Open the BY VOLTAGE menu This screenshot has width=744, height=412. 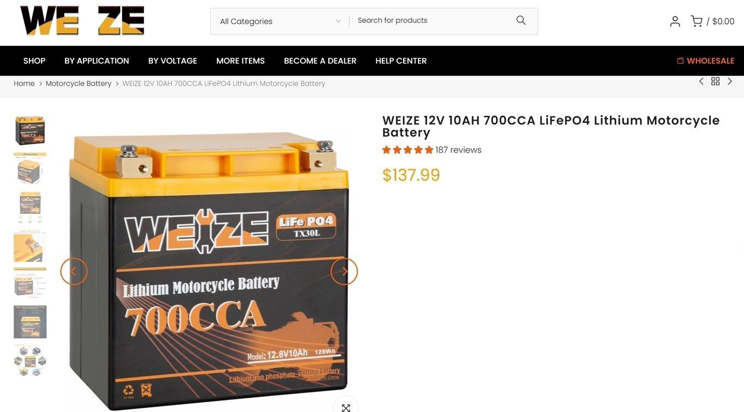tap(173, 61)
